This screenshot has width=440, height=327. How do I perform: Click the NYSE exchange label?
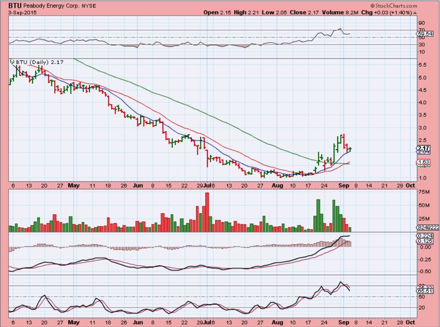(x=89, y=6)
